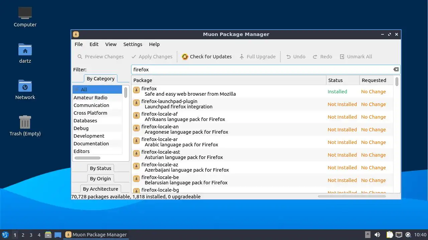Select the Development category

point(97,136)
